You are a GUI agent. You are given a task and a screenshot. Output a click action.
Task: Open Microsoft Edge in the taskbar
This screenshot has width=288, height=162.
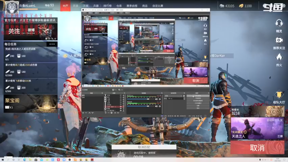click(x=24, y=160)
